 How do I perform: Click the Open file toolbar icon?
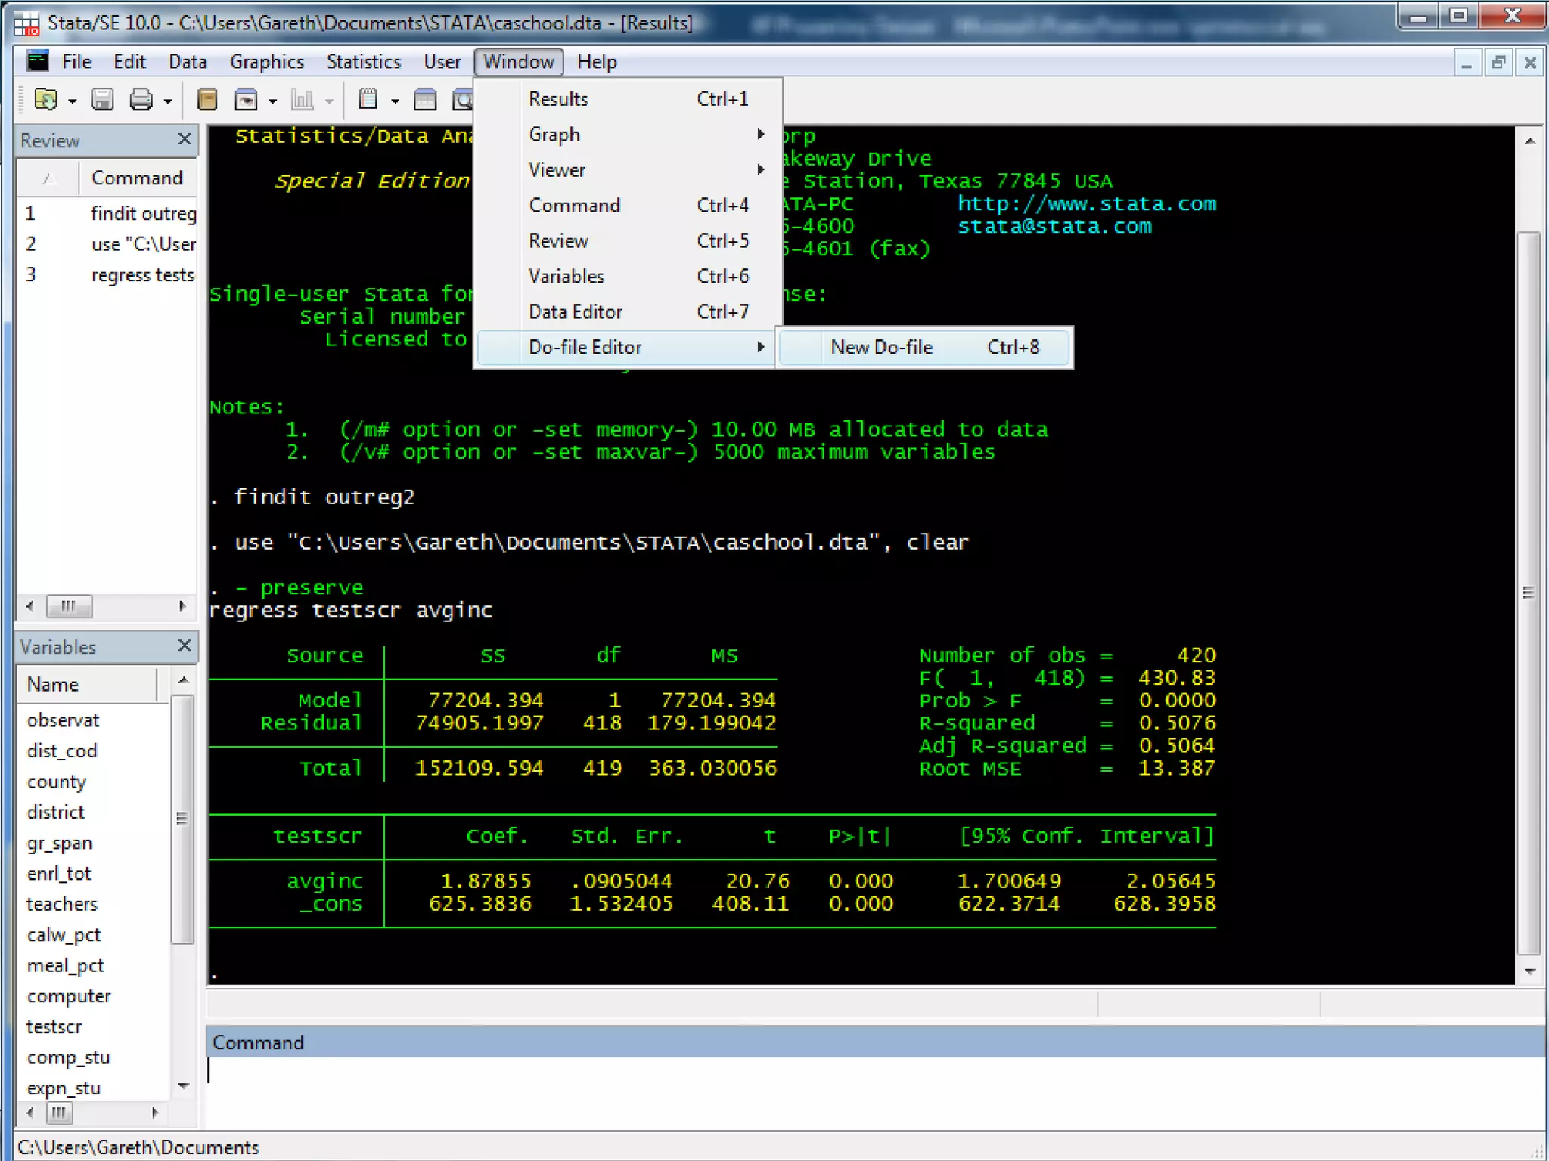tap(46, 100)
